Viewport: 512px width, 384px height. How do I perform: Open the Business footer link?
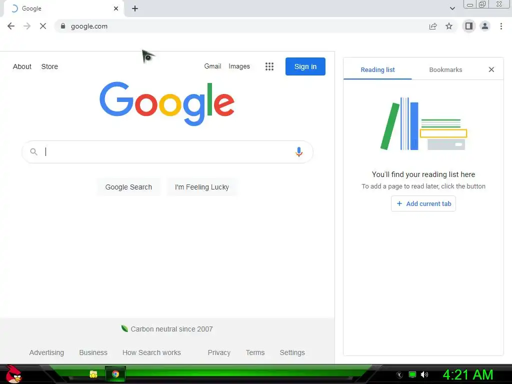(93, 352)
